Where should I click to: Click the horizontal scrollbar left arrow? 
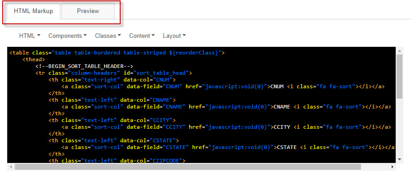[11, 167]
